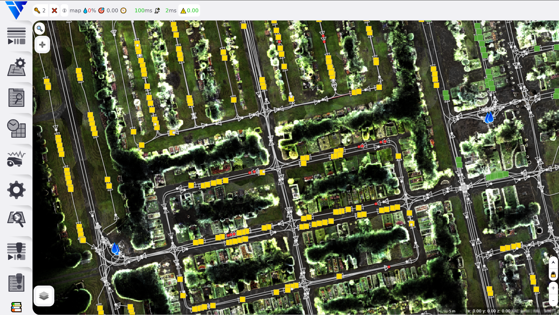
Task: Open the robot mower panel
Action: click(x=16, y=159)
